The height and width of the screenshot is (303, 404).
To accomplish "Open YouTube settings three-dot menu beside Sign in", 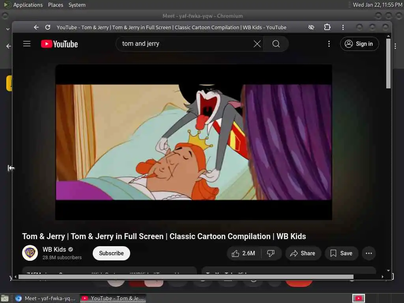I will (329, 44).
